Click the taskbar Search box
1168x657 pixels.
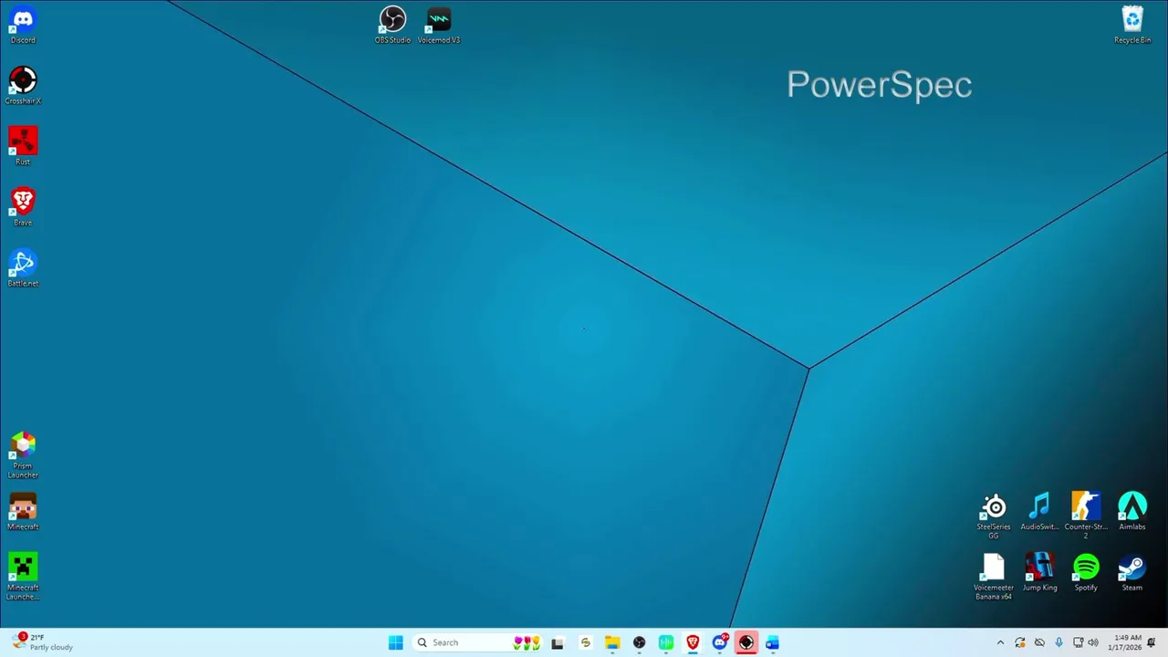[x=478, y=642]
